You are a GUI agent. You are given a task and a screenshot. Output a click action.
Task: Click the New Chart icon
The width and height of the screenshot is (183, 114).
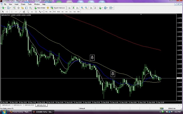click(x=3, y=8)
